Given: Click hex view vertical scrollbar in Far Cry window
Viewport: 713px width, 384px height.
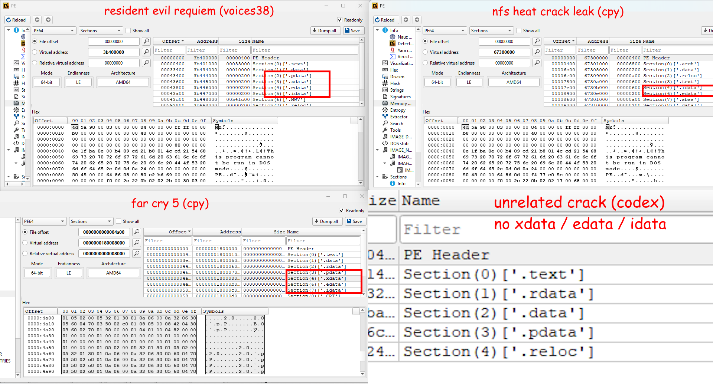Looking at the screenshot, I should click(363, 342).
